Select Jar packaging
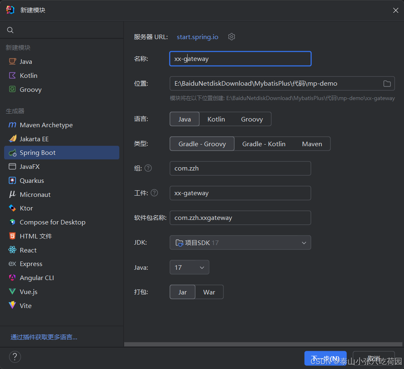The image size is (404, 369). (x=182, y=292)
